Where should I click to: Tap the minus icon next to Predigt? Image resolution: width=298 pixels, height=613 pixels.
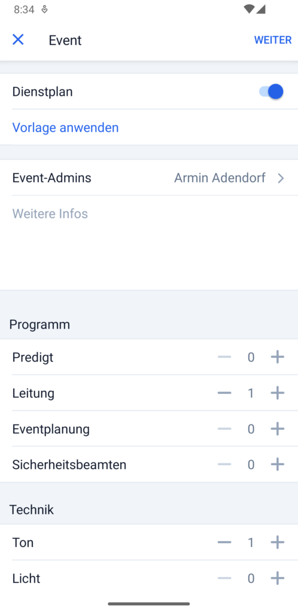coord(224,357)
